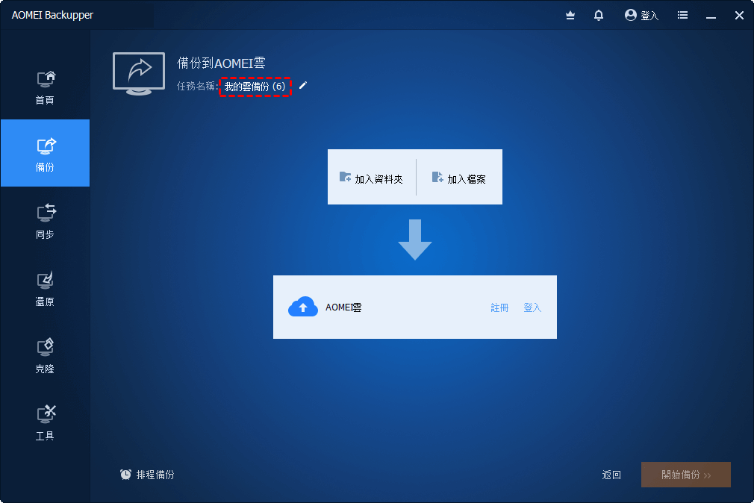Click the alarm clock schedule icon
This screenshot has height=503, width=754.
[x=125, y=475]
